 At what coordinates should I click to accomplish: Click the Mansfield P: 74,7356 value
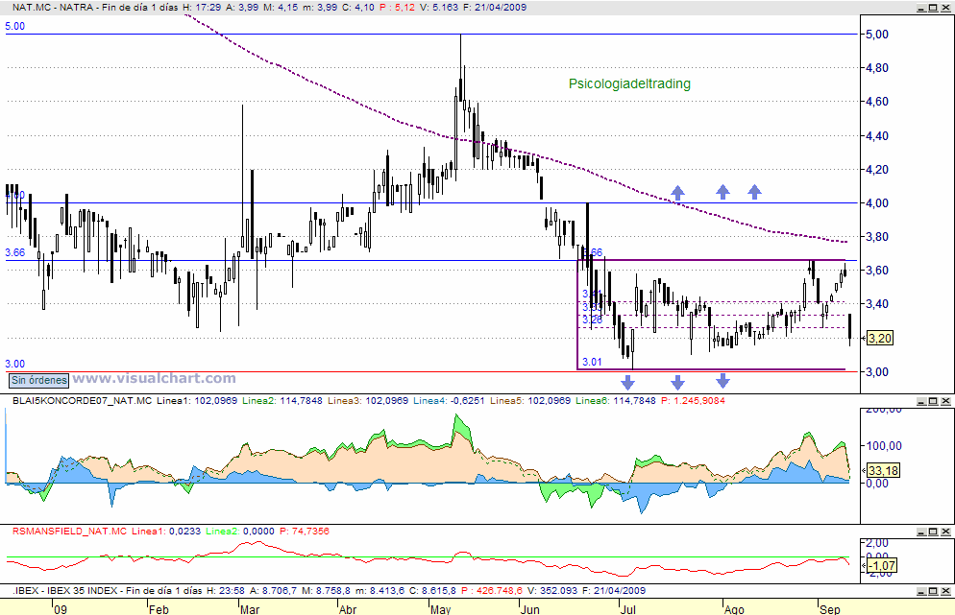click(x=304, y=532)
